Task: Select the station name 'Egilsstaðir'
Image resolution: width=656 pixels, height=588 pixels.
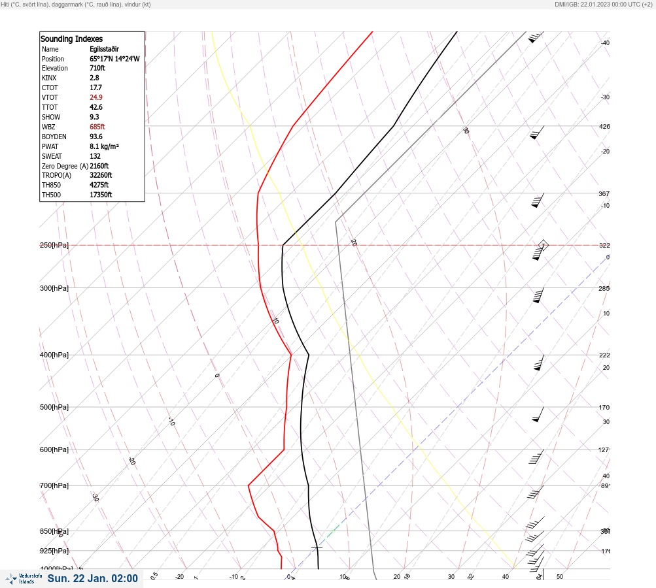Action: point(104,49)
